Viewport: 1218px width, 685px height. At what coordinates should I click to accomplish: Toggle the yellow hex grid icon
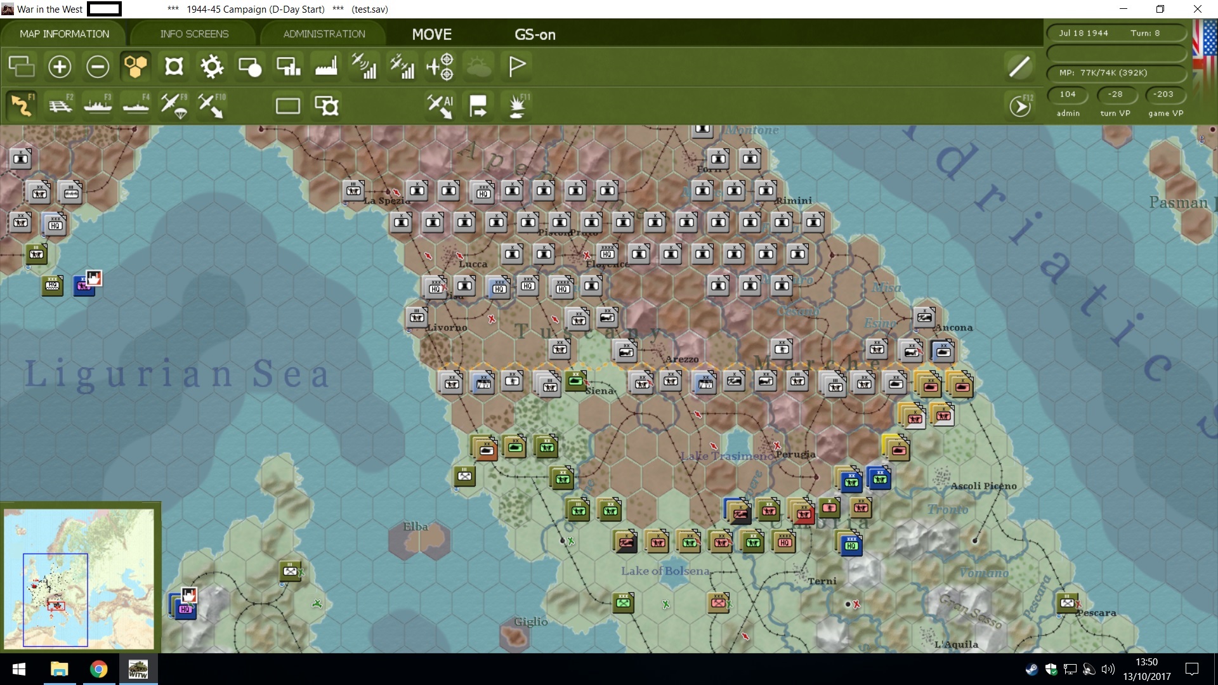tap(136, 67)
